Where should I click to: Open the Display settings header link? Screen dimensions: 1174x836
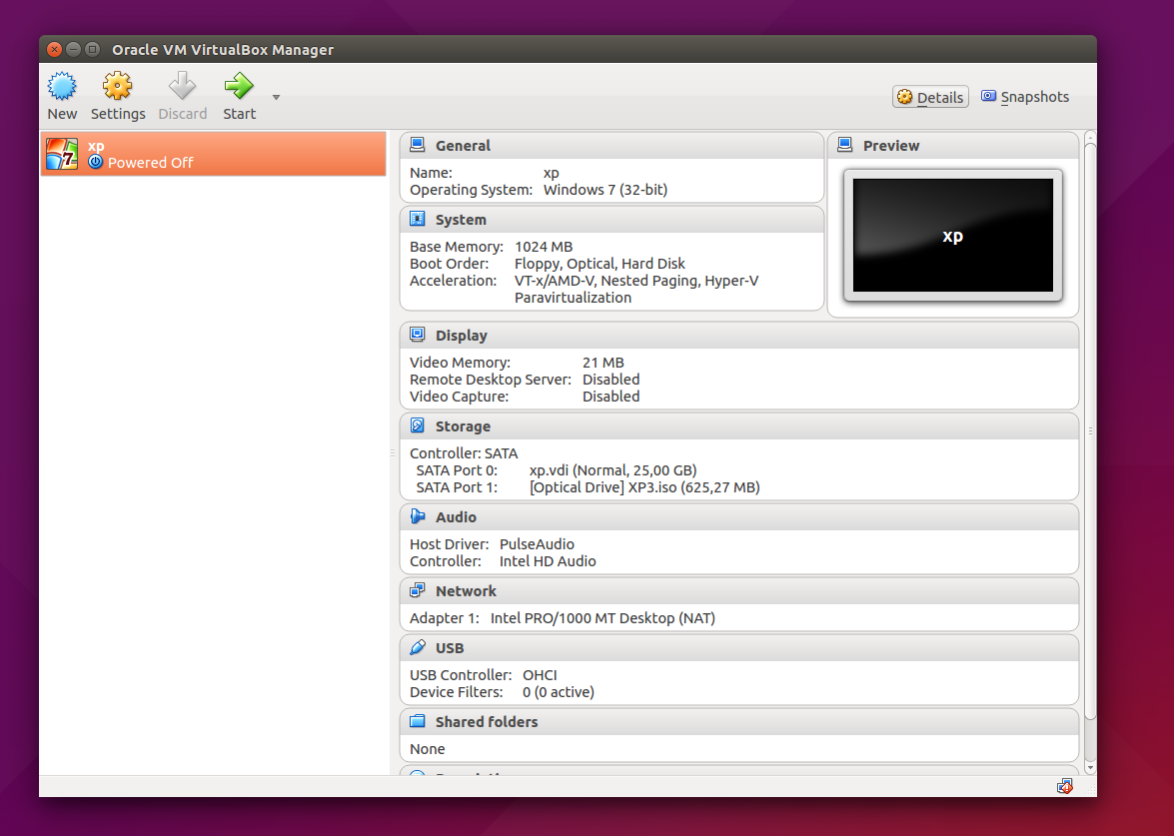(462, 336)
